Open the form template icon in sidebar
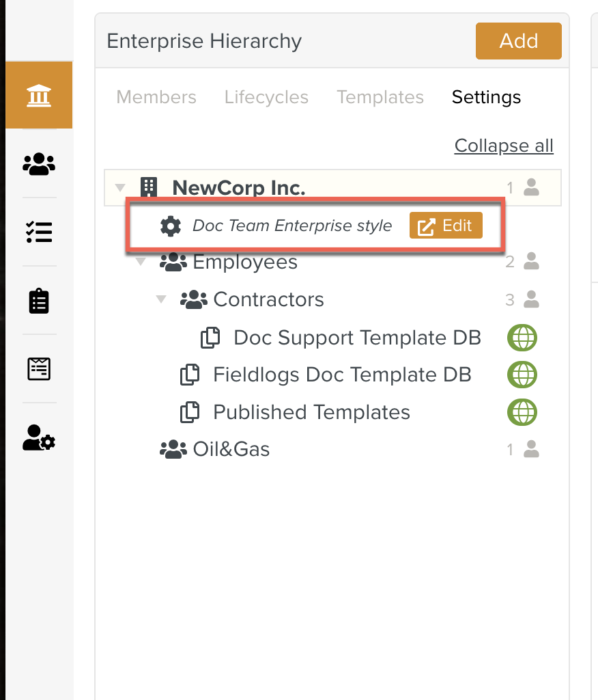Image resolution: width=598 pixels, height=700 pixels. [x=39, y=369]
